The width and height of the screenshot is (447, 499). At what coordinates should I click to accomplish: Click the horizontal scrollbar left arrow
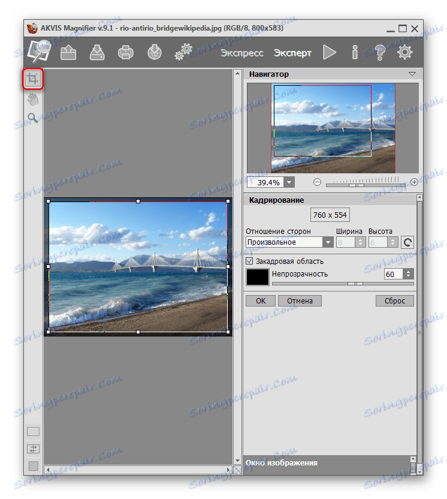coord(48,470)
